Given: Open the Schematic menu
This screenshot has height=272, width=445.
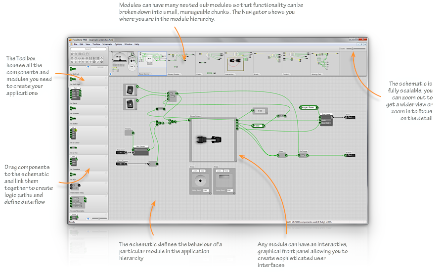Looking at the screenshot, I should (107, 45).
